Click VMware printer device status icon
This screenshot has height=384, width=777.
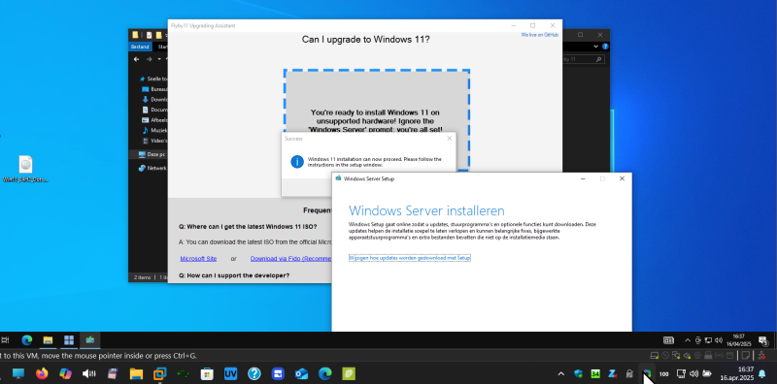click(708, 355)
